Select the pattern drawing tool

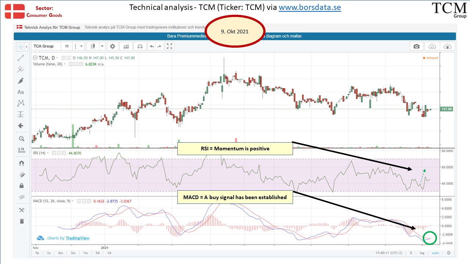pos(21,103)
